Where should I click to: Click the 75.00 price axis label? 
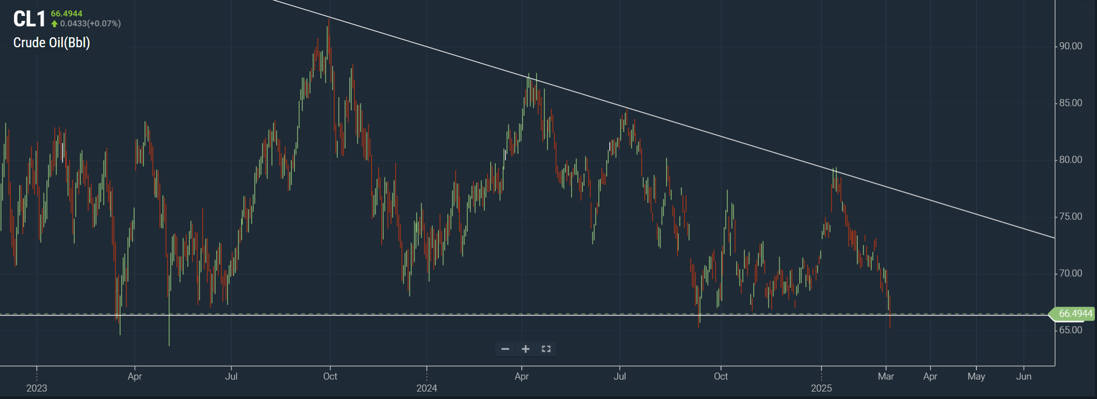[x=1071, y=216]
